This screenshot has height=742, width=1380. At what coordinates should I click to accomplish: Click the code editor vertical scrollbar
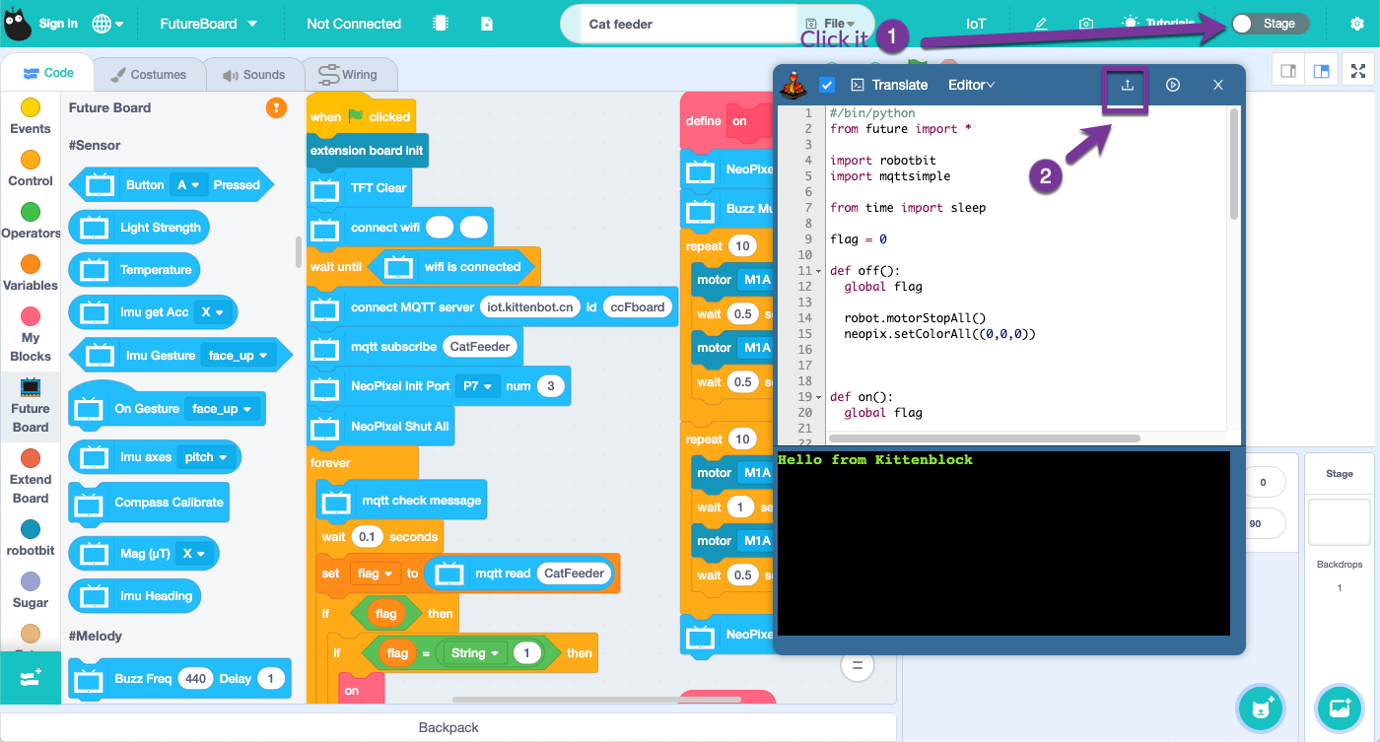(x=1233, y=164)
